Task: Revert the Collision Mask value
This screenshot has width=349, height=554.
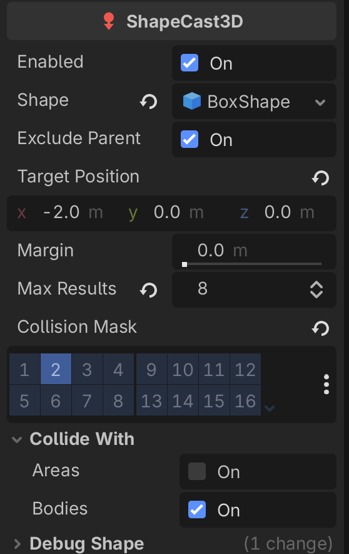Action: [x=320, y=328]
